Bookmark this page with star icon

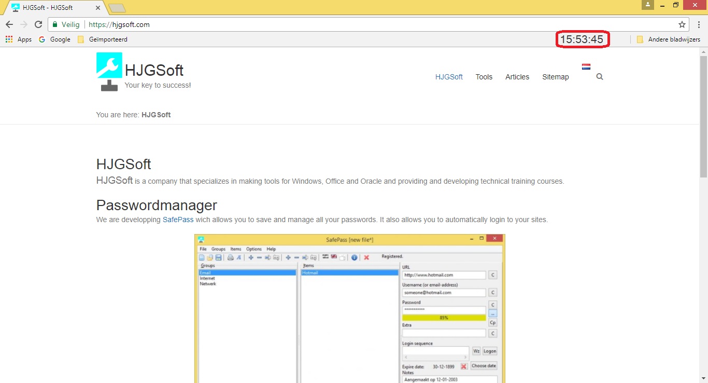[x=682, y=24]
